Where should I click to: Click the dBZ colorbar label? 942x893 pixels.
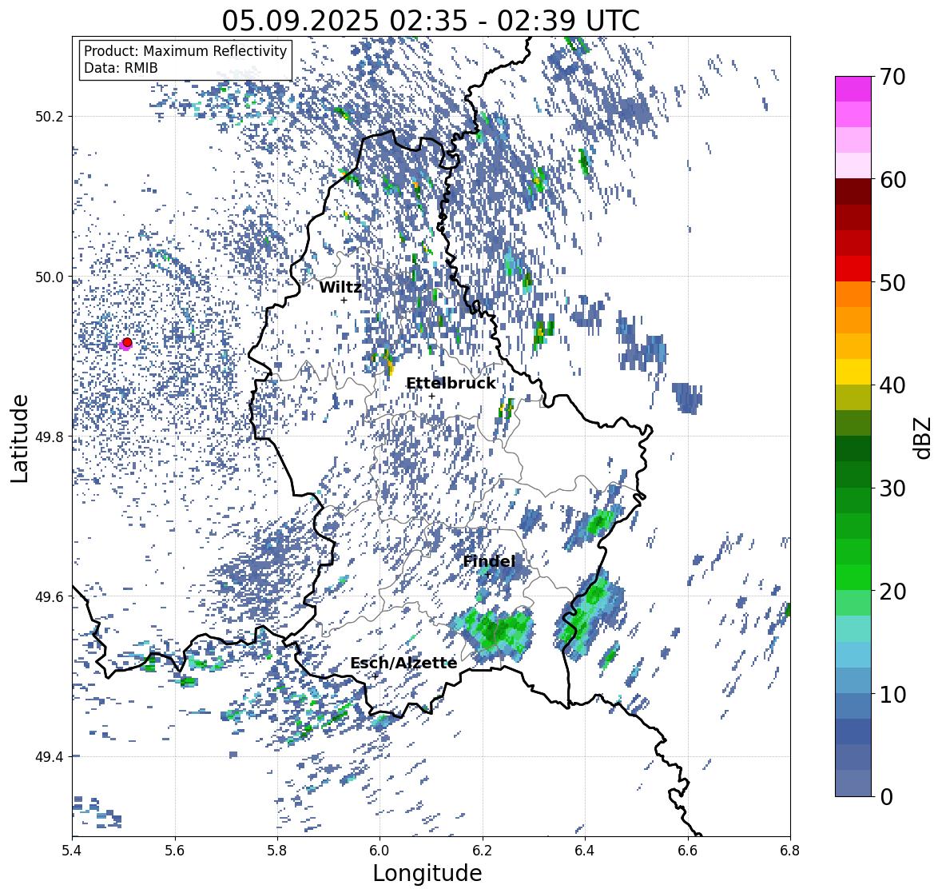click(924, 438)
